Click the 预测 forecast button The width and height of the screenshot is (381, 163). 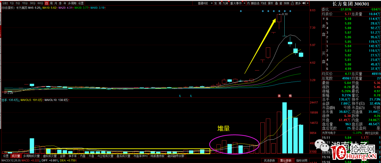coord(286,3)
